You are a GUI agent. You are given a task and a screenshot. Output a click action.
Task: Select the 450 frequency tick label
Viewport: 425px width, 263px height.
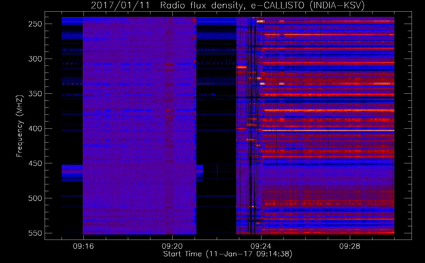point(35,163)
